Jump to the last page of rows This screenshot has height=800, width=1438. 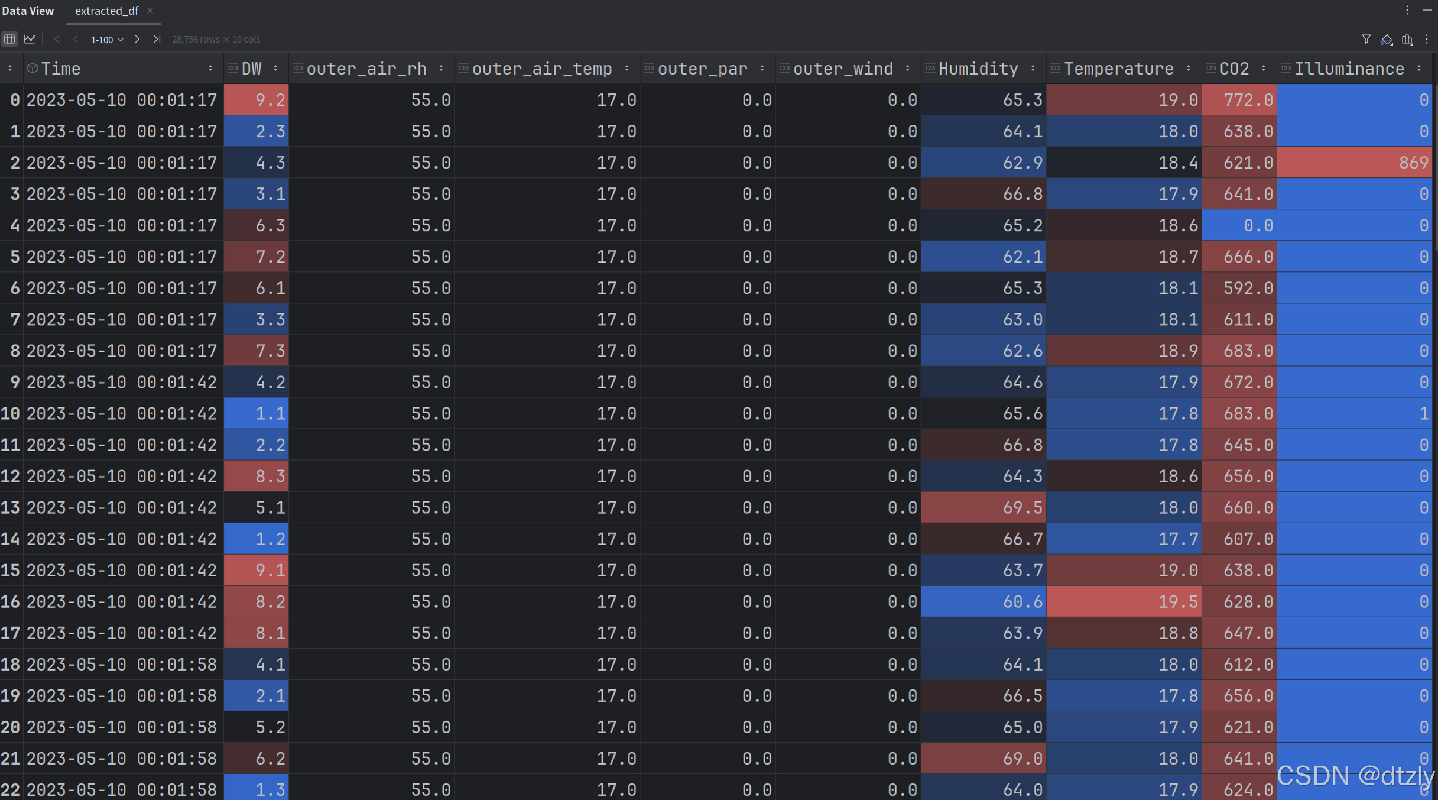pos(157,39)
